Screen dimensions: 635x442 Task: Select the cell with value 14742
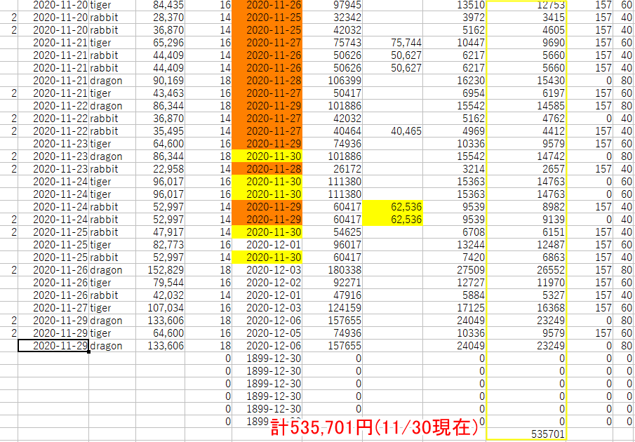pyautogui.click(x=526, y=156)
